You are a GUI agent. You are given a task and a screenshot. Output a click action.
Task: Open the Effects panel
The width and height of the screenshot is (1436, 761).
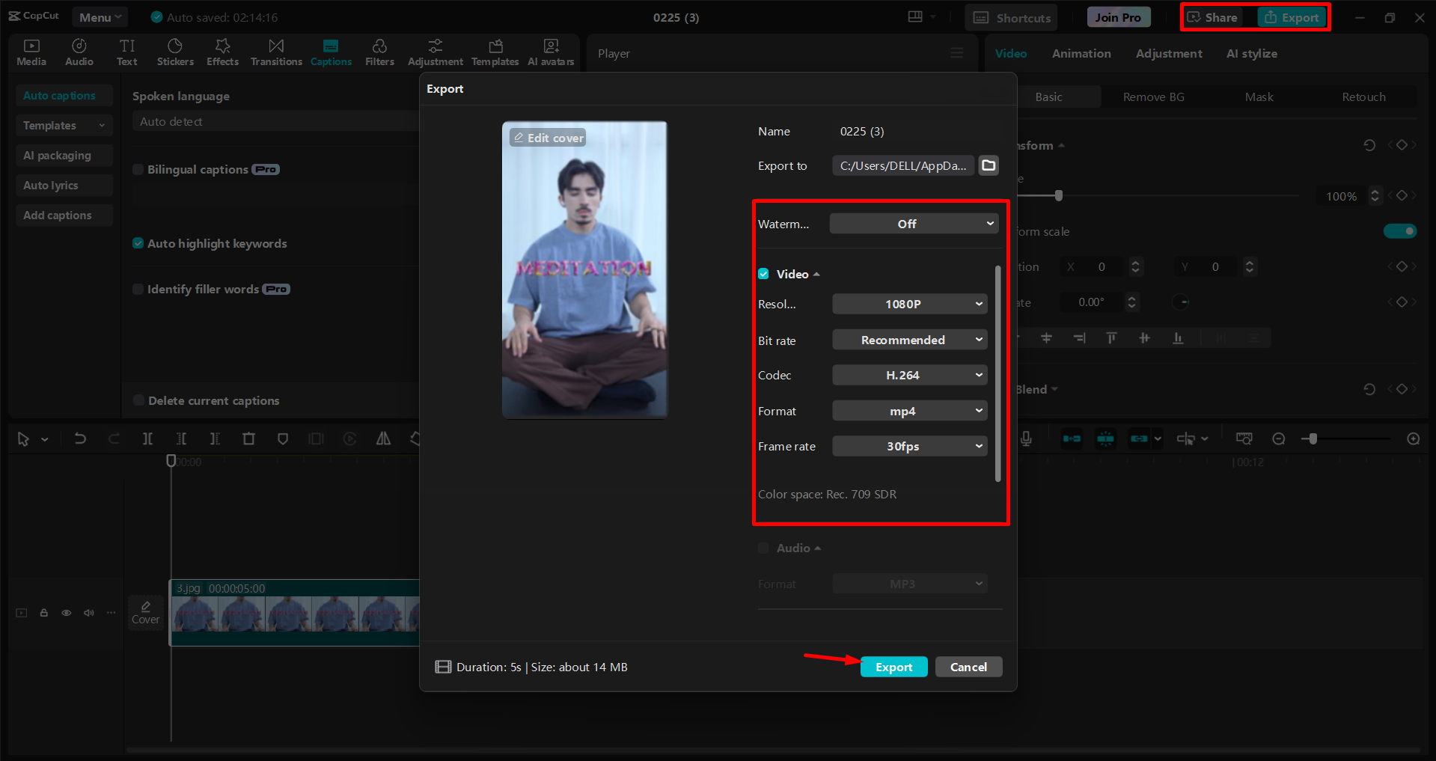point(222,52)
